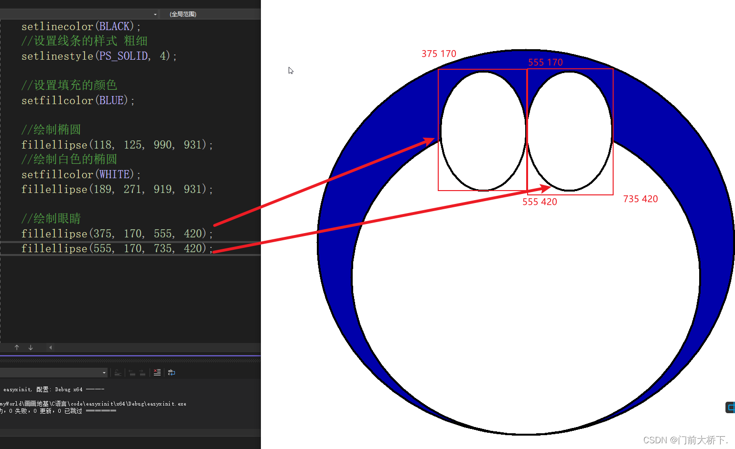Click the comment //设置线条的样式 粗细
Screen dimensions: 735x449
pos(84,41)
